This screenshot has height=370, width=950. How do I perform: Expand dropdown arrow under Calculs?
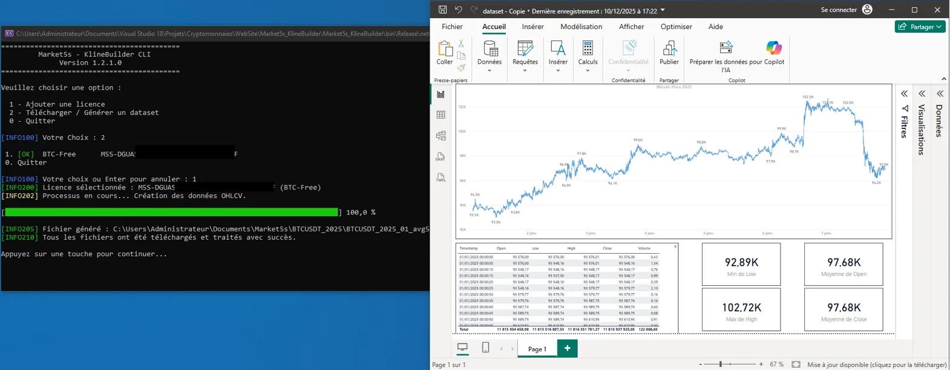click(588, 70)
